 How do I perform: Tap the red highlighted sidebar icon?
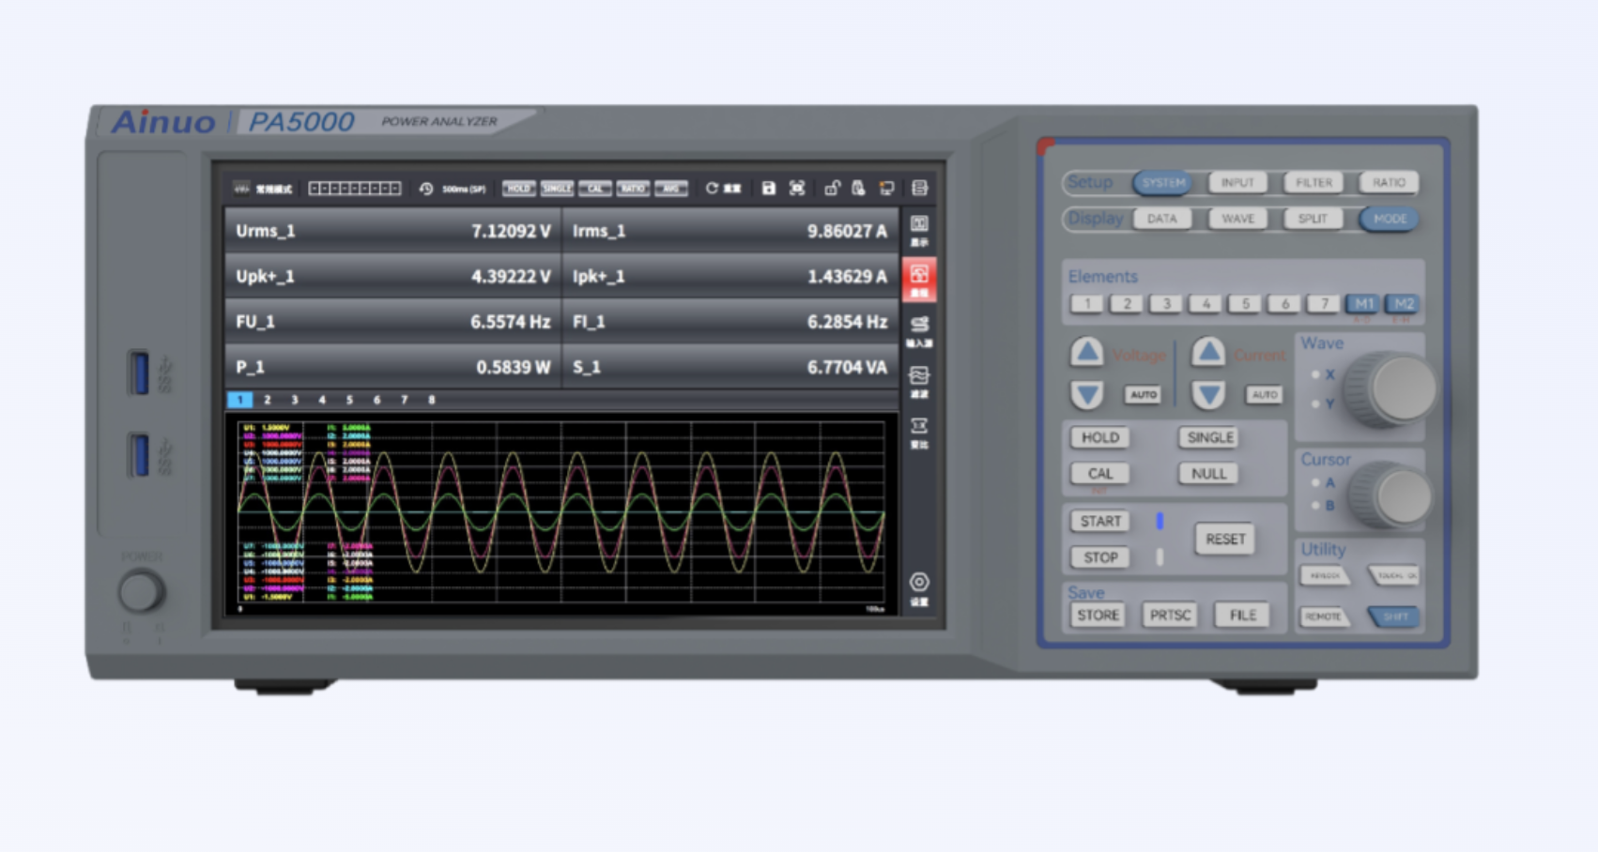[919, 281]
